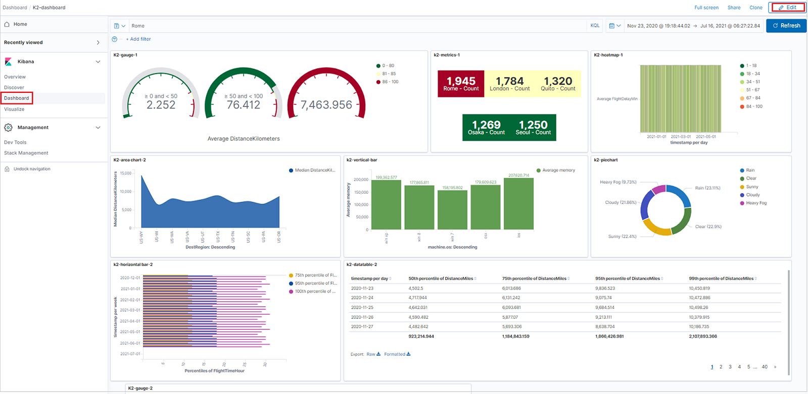Viewport: 808px width, 394px height.
Task: Click the Kibana logo icon
Action: 8,62
